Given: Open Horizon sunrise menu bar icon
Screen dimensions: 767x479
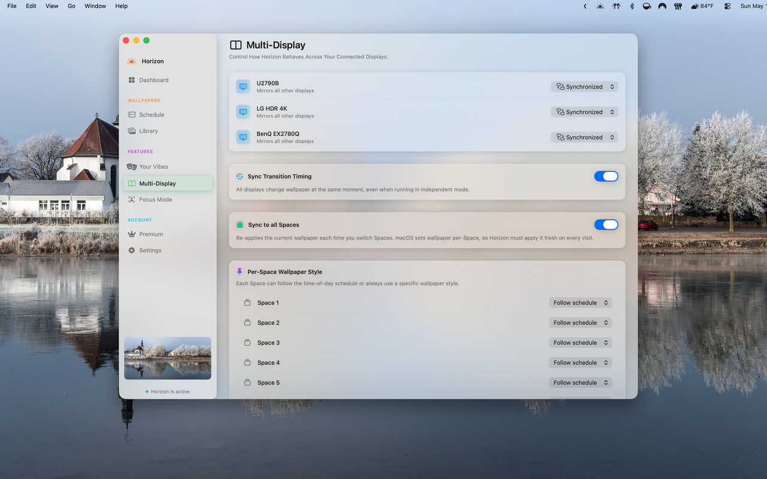Looking at the screenshot, I should (600, 6).
